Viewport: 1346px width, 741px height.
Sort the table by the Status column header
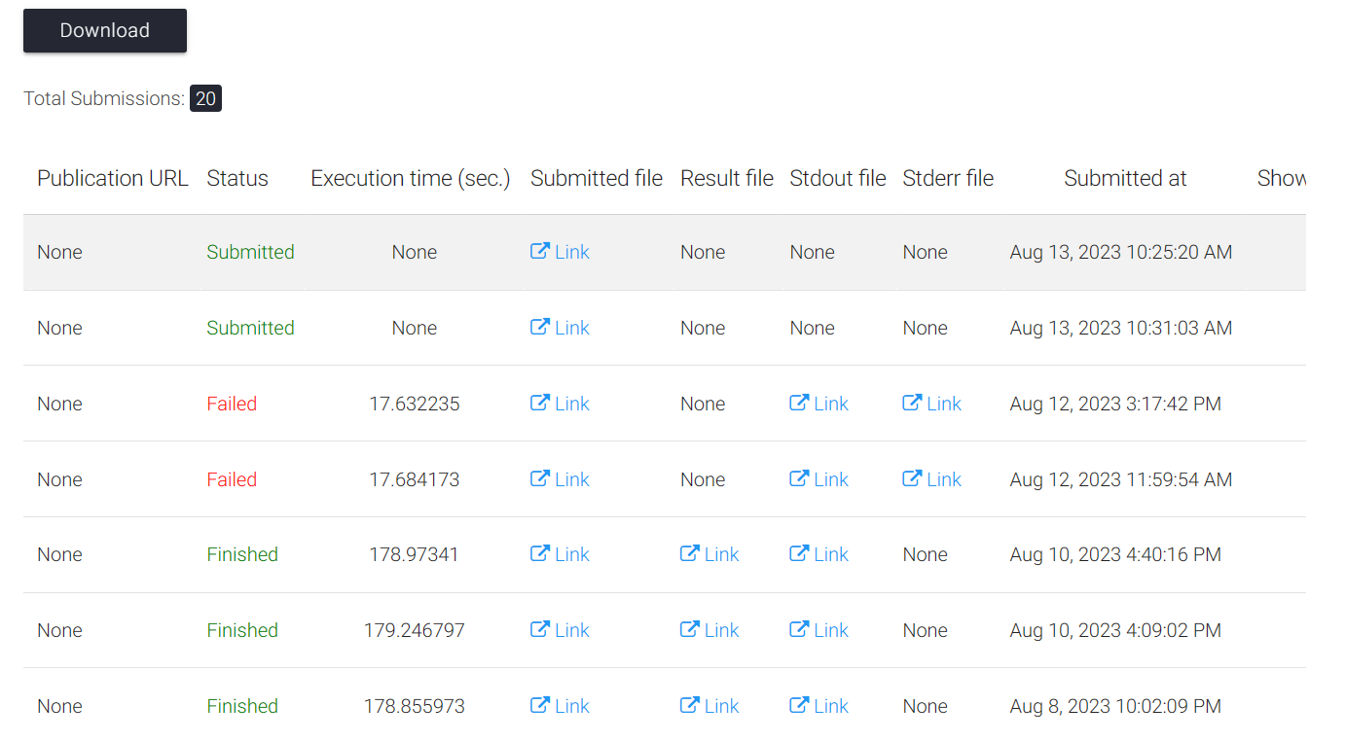pyautogui.click(x=236, y=178)
